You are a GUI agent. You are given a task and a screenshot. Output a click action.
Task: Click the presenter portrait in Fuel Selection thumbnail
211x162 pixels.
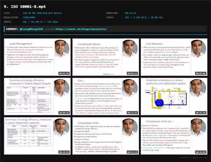click(198, 49)
